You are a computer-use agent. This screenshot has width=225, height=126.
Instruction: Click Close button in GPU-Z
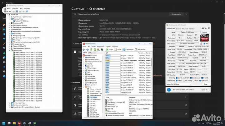pyautogui.click(x=206, y=84)
